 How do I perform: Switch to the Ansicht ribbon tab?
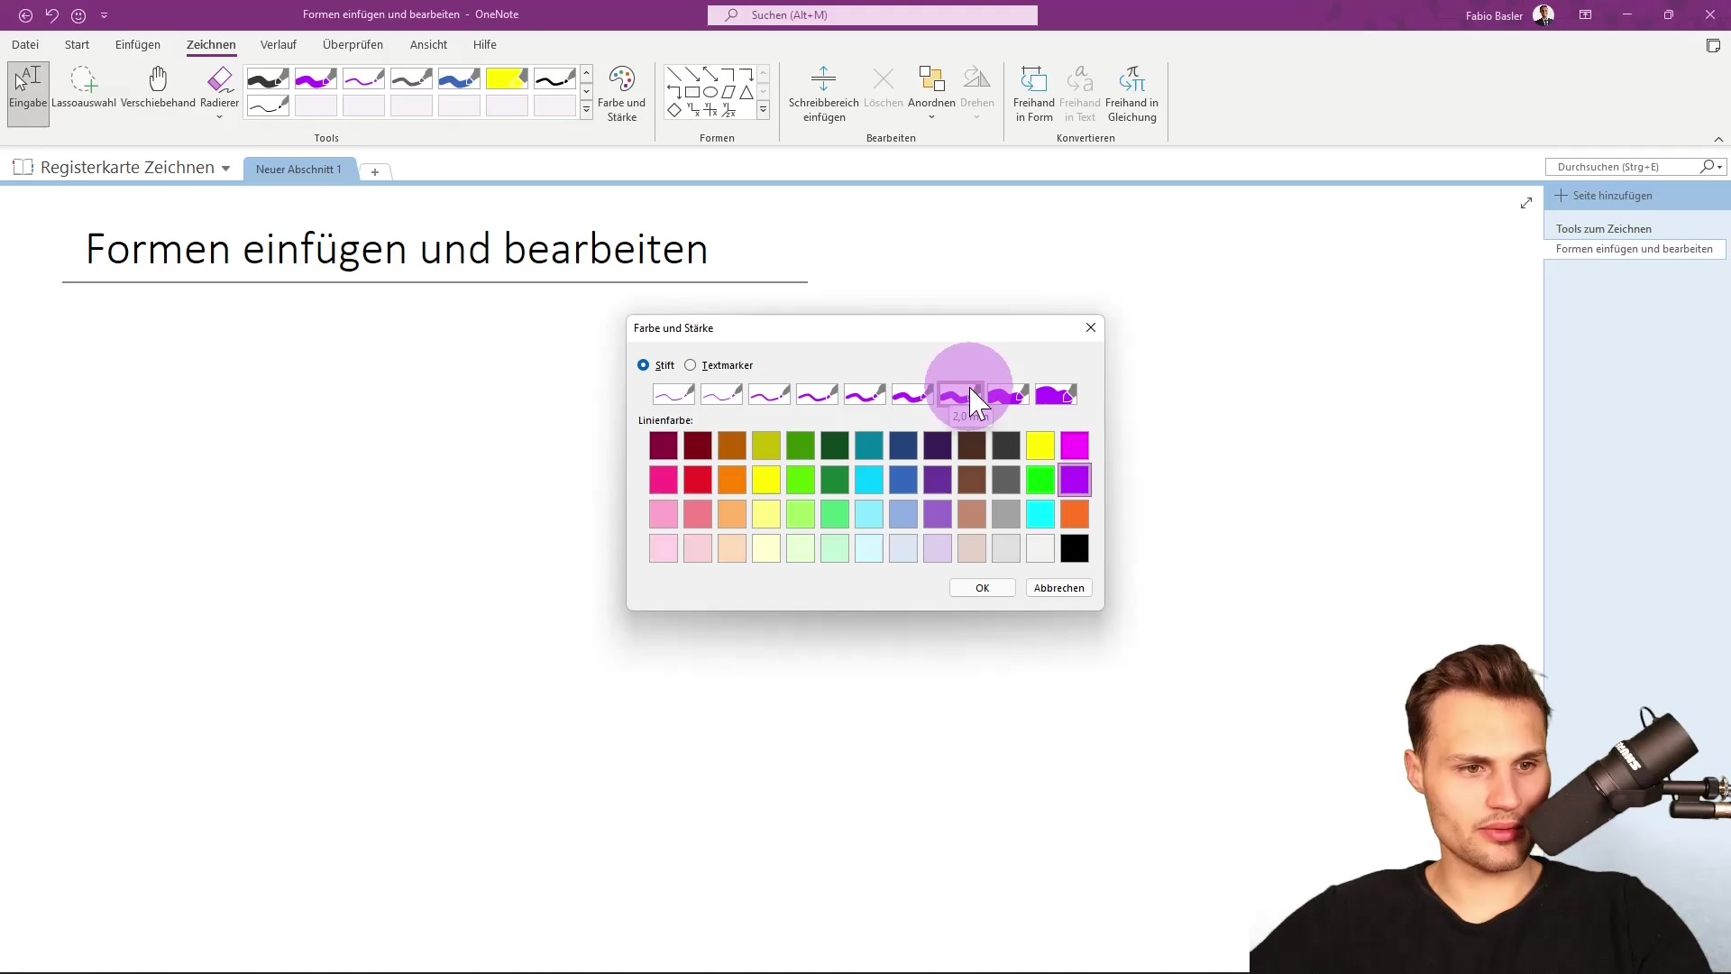pos(428,44)
